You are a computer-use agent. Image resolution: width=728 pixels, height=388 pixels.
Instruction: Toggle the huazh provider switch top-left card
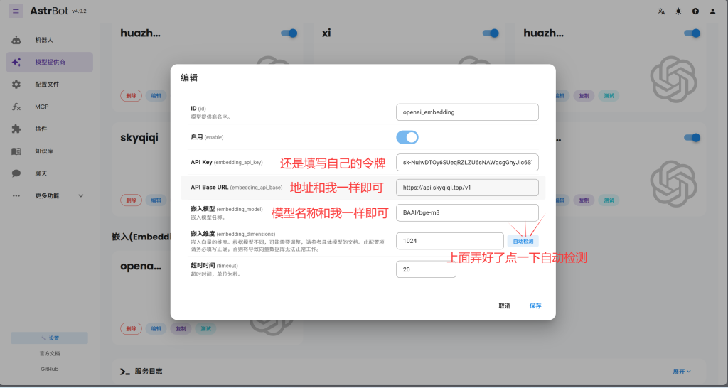(289, 33)
